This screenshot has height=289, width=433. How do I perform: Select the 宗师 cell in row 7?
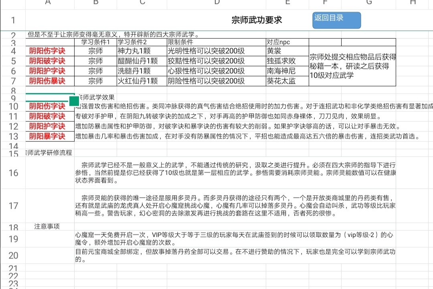tap(95, 81)
